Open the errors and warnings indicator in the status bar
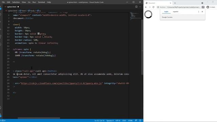 3,121
